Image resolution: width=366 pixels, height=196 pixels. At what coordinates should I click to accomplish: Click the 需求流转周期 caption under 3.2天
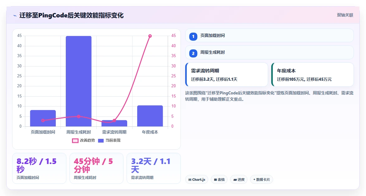pos(142,178)
